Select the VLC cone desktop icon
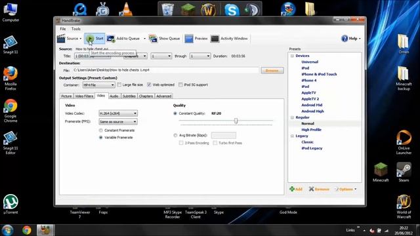The width and height of the screenshot is (420, 236). pyautogui.click(x=126, y=9)
